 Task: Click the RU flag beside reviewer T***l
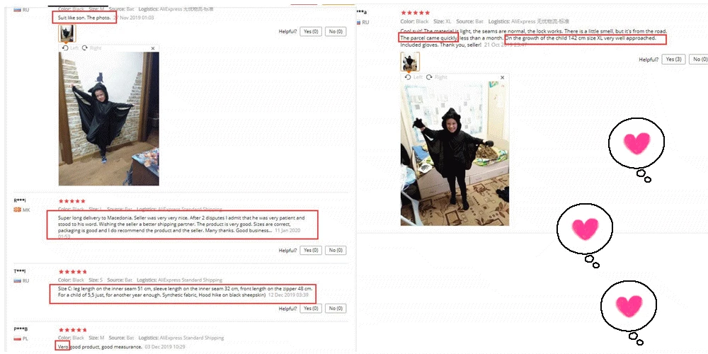[x=18, y=280]
